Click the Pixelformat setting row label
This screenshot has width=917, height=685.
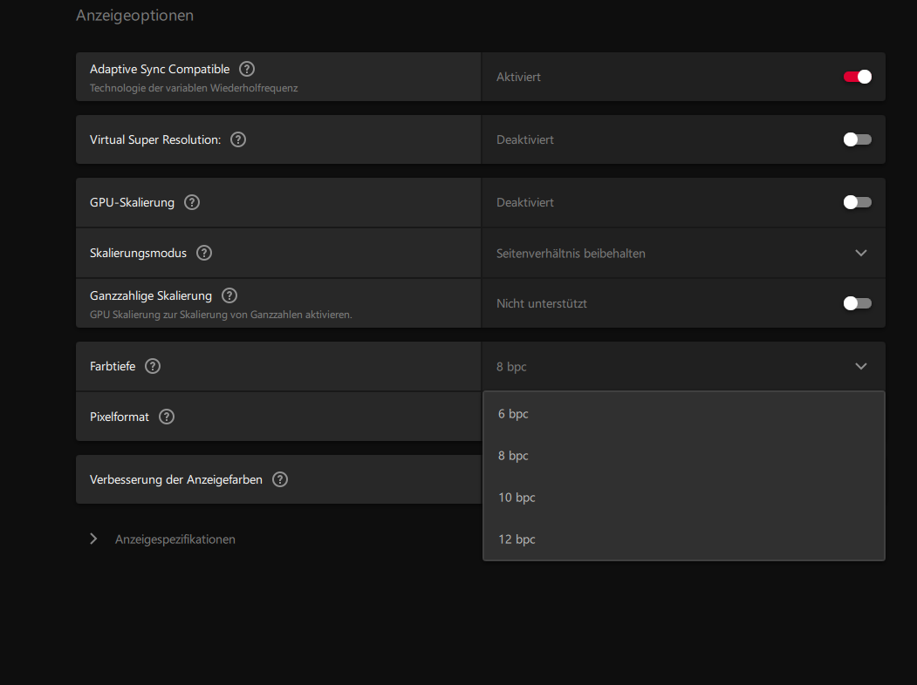click(120, 417)
